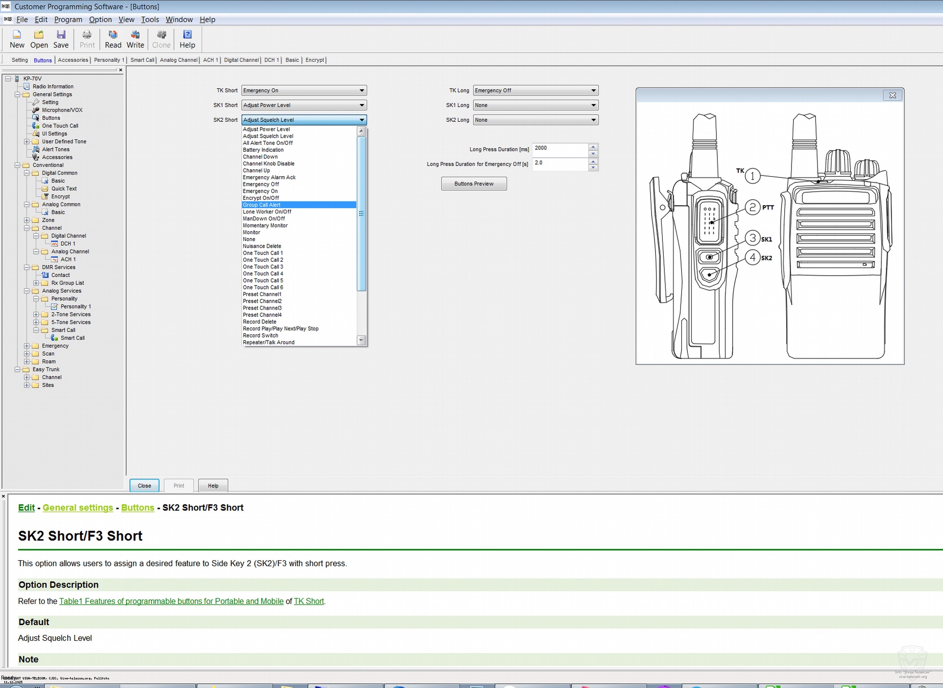Screen dimensions: 943x688
Task: Click dropdown list scrollbar down arrow
Action: (x=361, y=340)
